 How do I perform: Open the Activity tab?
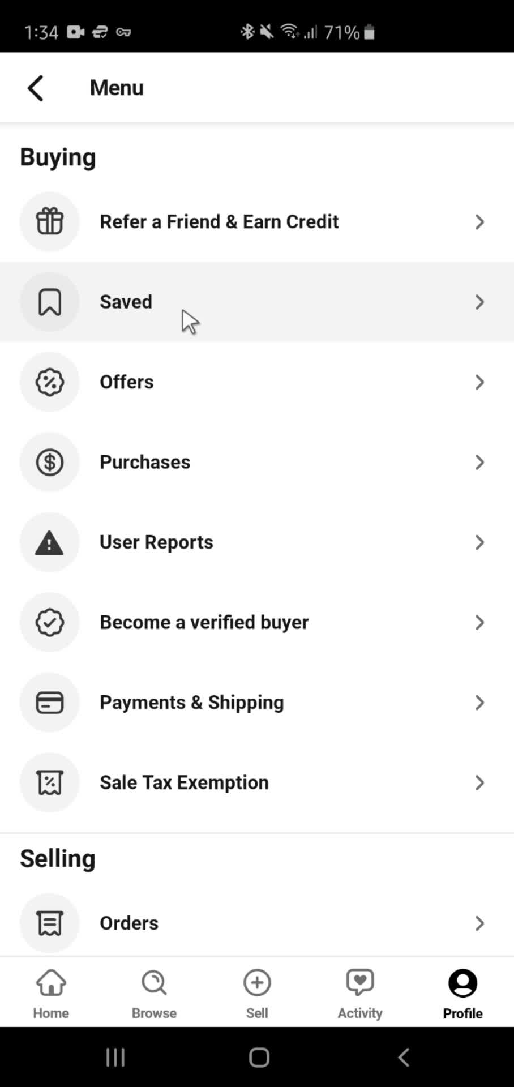360,994
